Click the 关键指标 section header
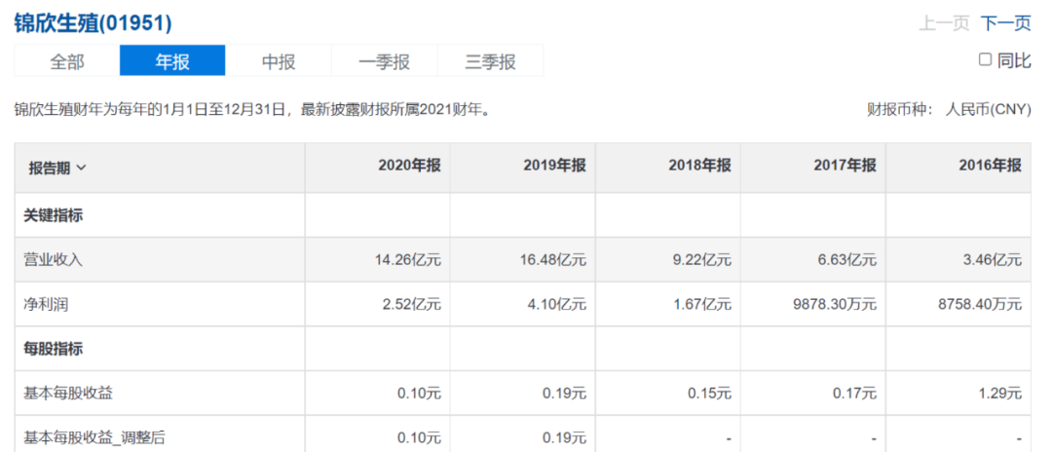The width and height of the screenshot is (1052, 452). pyautogui.click(x=54, y=215)
